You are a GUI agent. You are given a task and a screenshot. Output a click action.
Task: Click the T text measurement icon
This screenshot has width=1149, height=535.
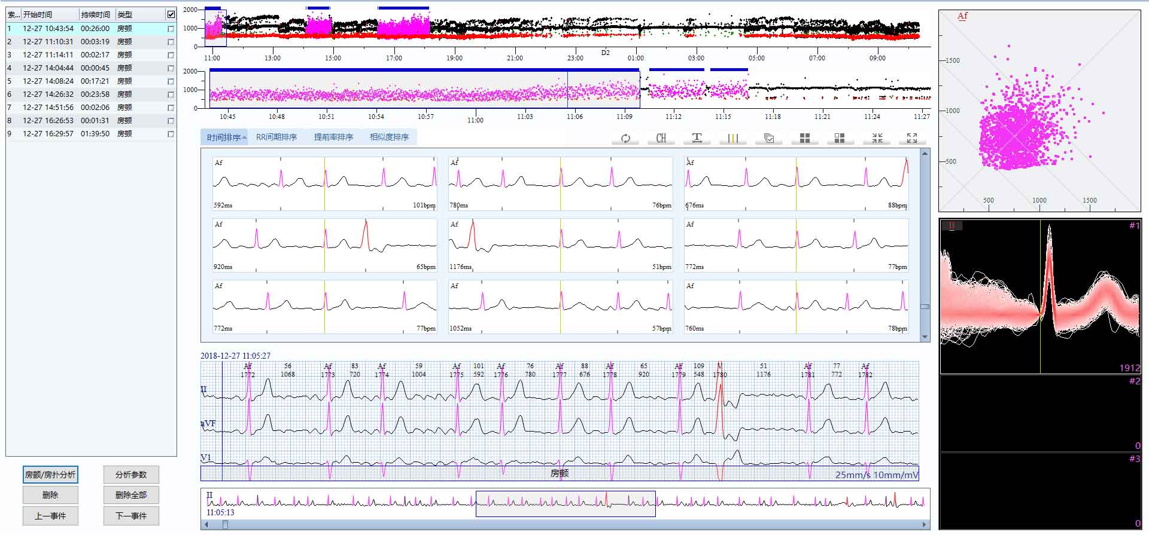697,138
